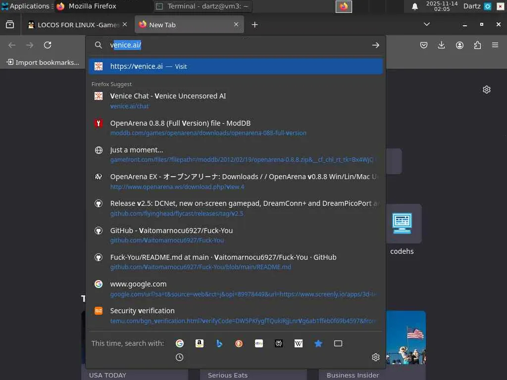Open Venice Chat - Venice Uncensored AI suggestion

[x=236, y=101]
